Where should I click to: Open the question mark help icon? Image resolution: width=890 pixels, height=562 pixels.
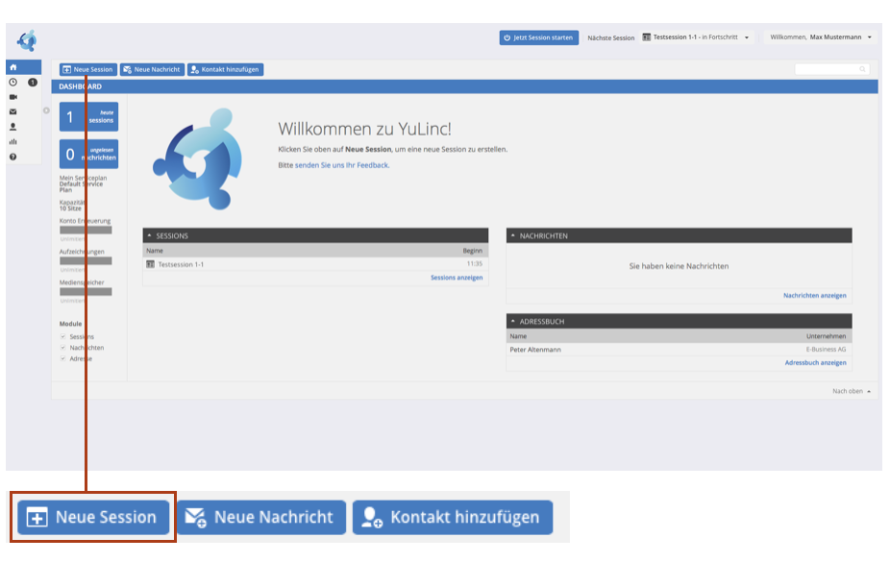13,157
